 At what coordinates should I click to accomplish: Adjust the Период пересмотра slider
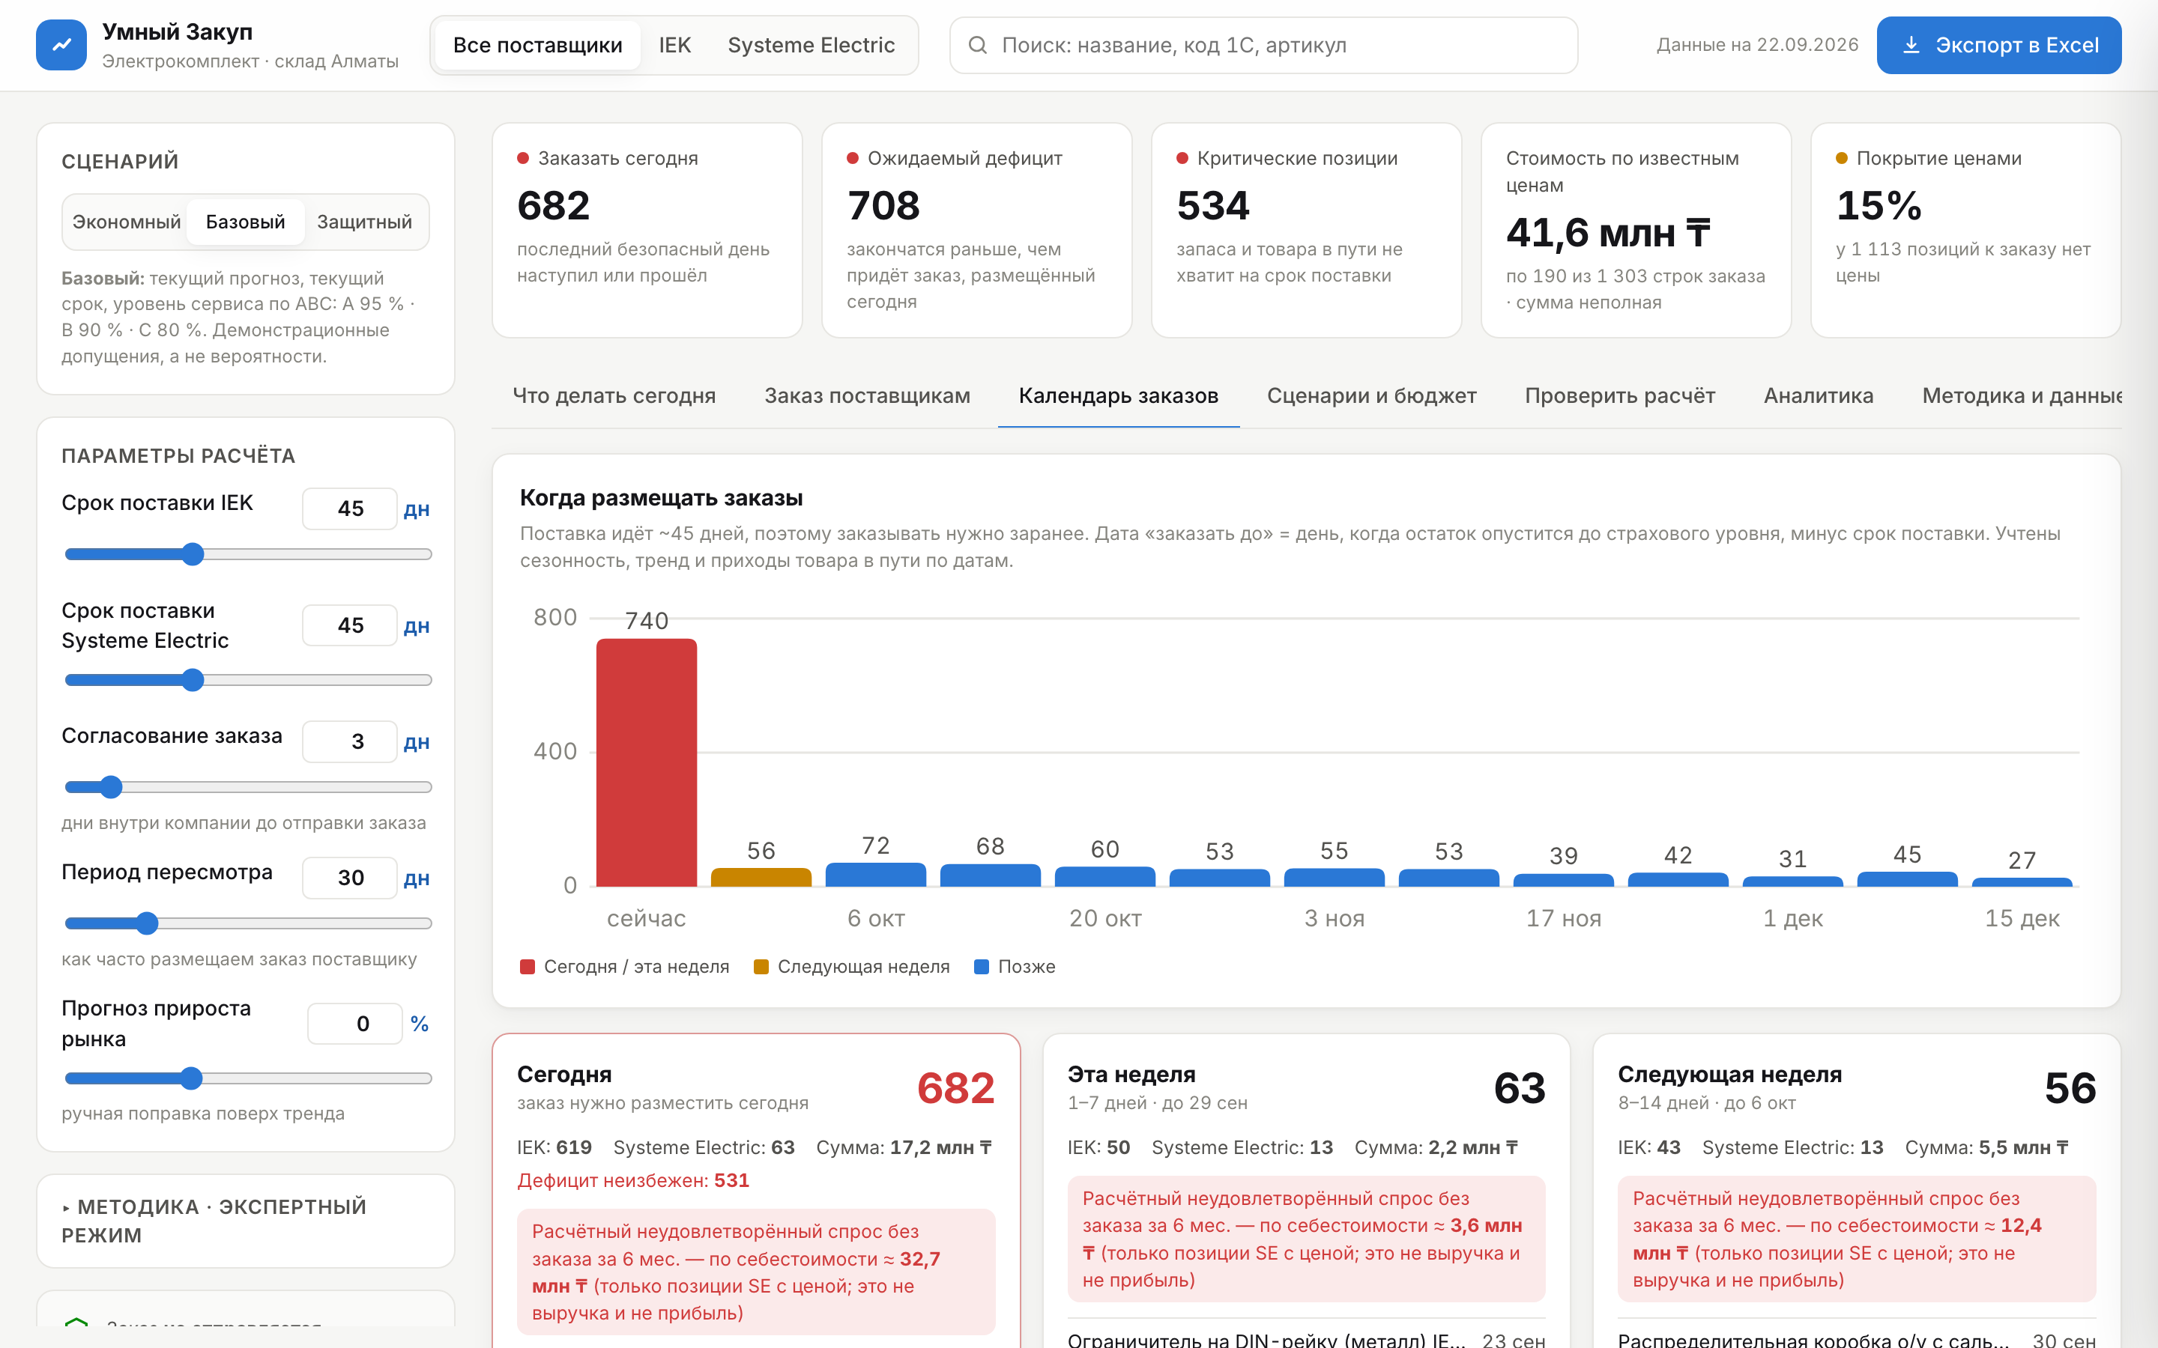tap(248, 923)
